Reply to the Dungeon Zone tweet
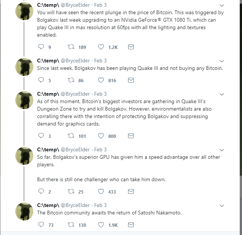This screenshot has width=242, height=235. pos(41,136)
